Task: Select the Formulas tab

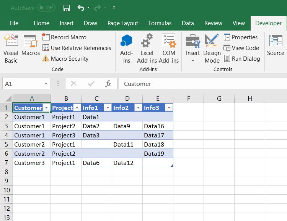Action: pyautogui.click(x=160, y=23)
